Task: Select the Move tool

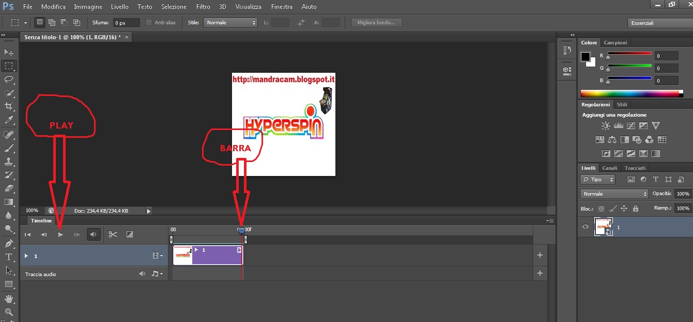Action: 8,52
